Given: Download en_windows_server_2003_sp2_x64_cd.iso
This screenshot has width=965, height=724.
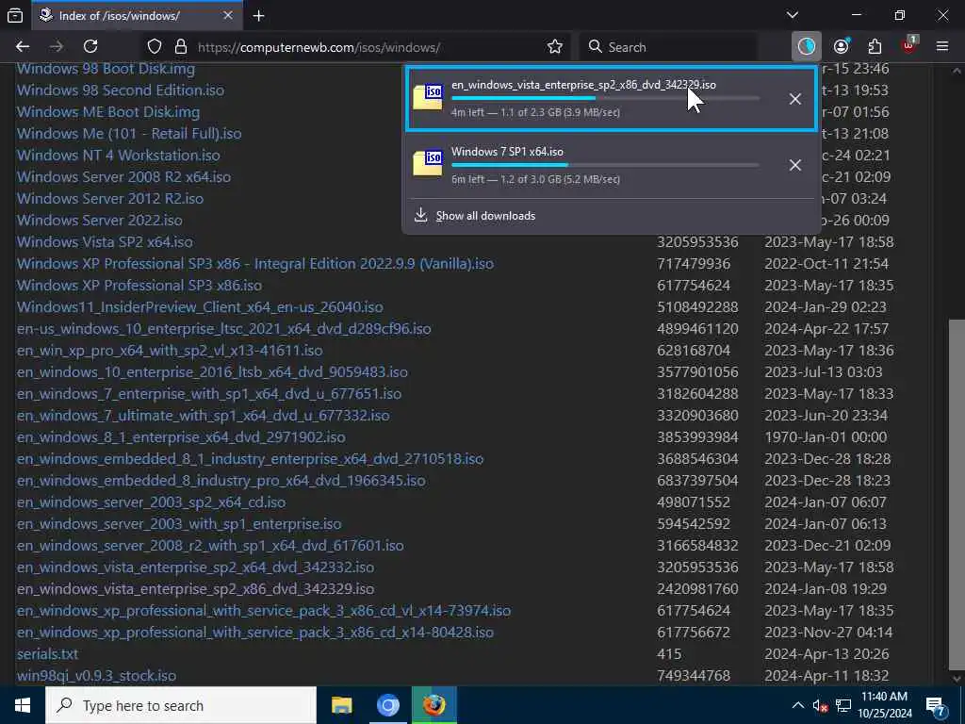Looking at the screenshot, I should [152, 502].
